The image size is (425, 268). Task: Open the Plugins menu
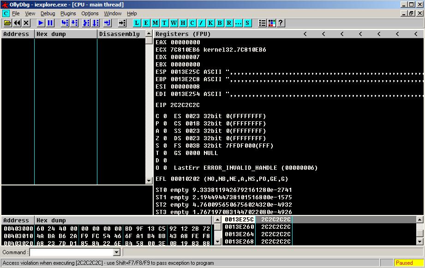point(68,13)
